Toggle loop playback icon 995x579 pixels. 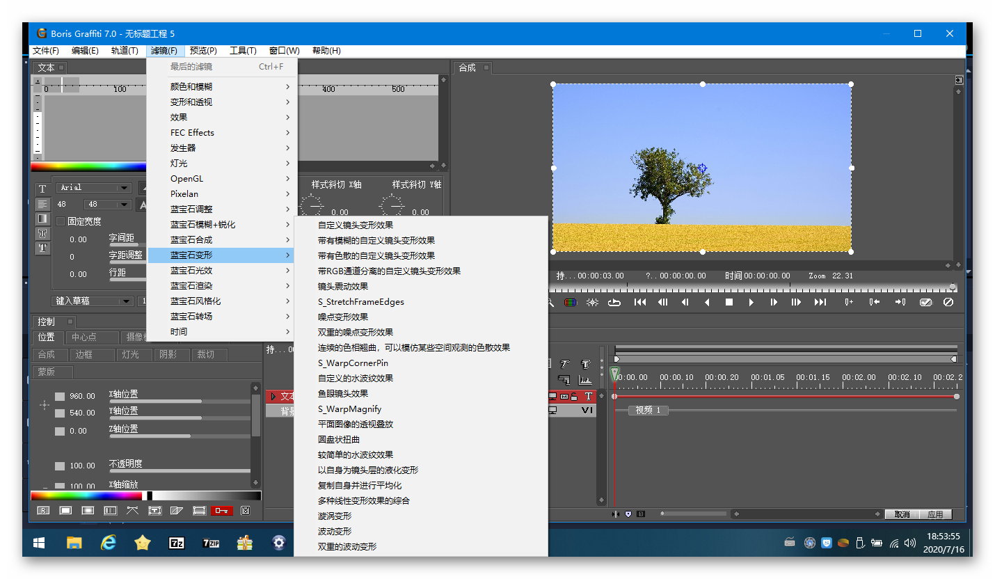(x=614, y=302)
